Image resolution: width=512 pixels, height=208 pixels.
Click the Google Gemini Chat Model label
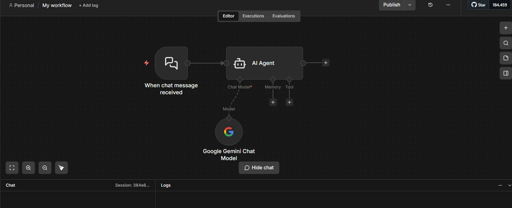coord(229,155)
